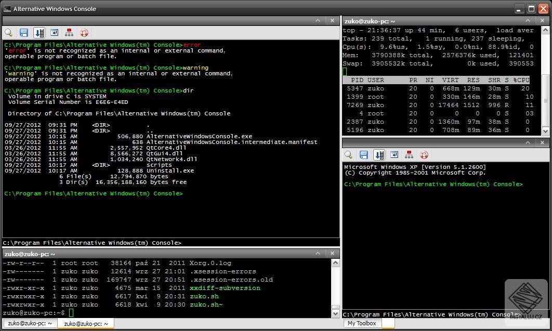Collapse the top zuko@zuko-pc panel showing top output
This screenshot has height=331, width=552.
tap(528, 21)
